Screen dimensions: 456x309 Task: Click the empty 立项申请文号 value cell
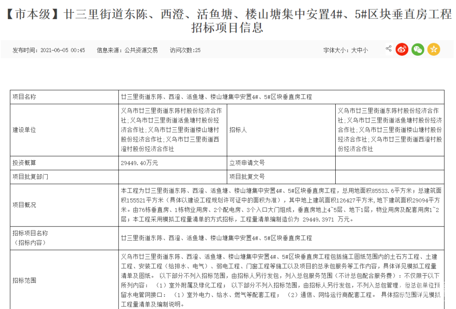click(x=389, y=163)
